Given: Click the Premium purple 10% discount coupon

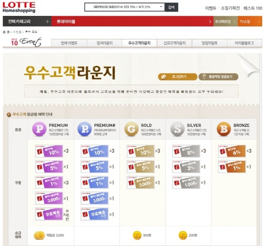Looking at the screenshot, I should (x=49, y=151).
